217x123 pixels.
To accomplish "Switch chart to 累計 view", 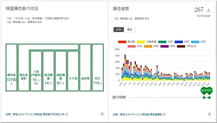I will point(130,29).
